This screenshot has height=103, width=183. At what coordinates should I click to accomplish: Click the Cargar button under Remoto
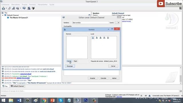point(69,61)
